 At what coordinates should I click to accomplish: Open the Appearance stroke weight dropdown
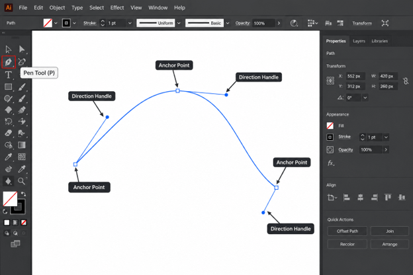[x=386, y=137]
